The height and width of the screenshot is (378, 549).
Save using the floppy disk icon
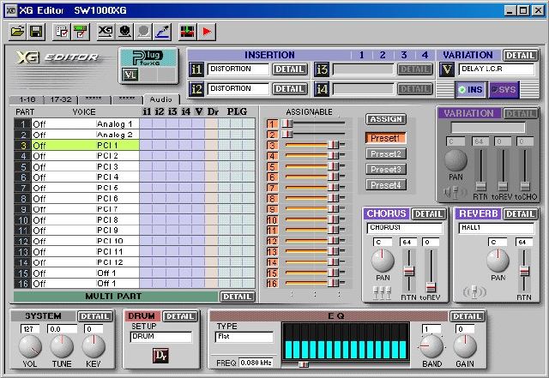(x=36, y=32)
